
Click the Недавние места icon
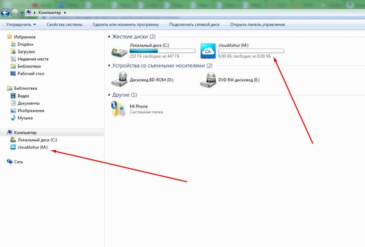[x=13, y=59]
